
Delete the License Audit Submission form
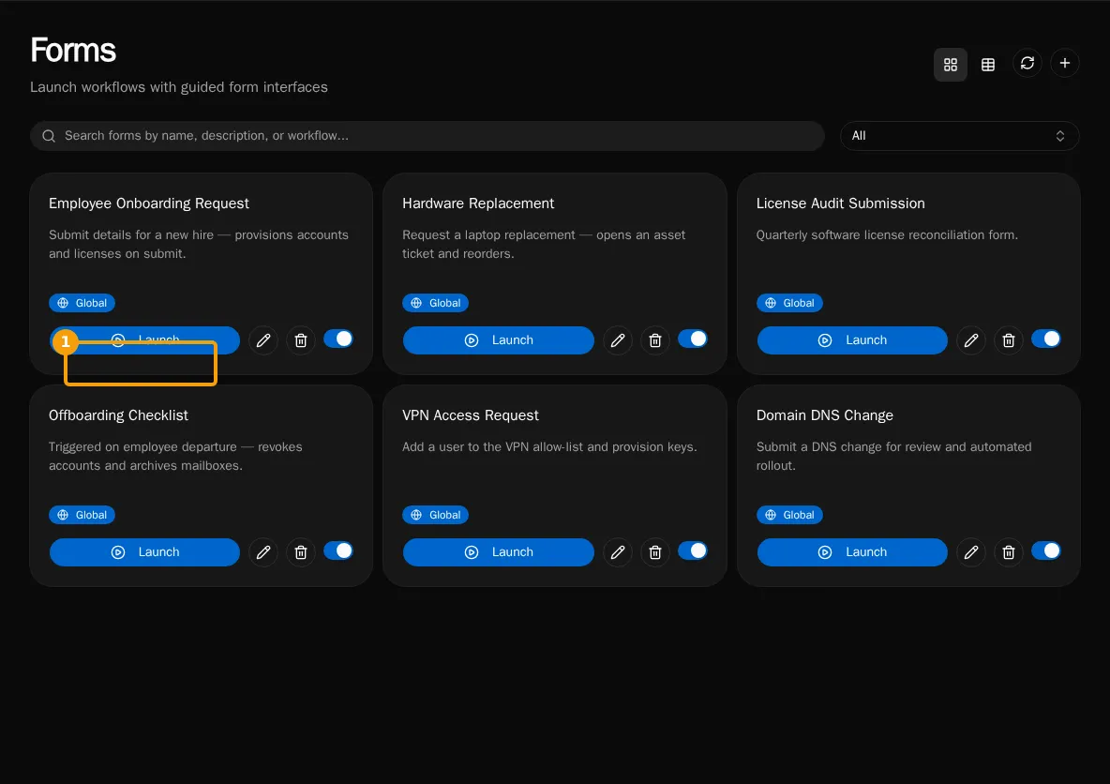pos(1008,339)
